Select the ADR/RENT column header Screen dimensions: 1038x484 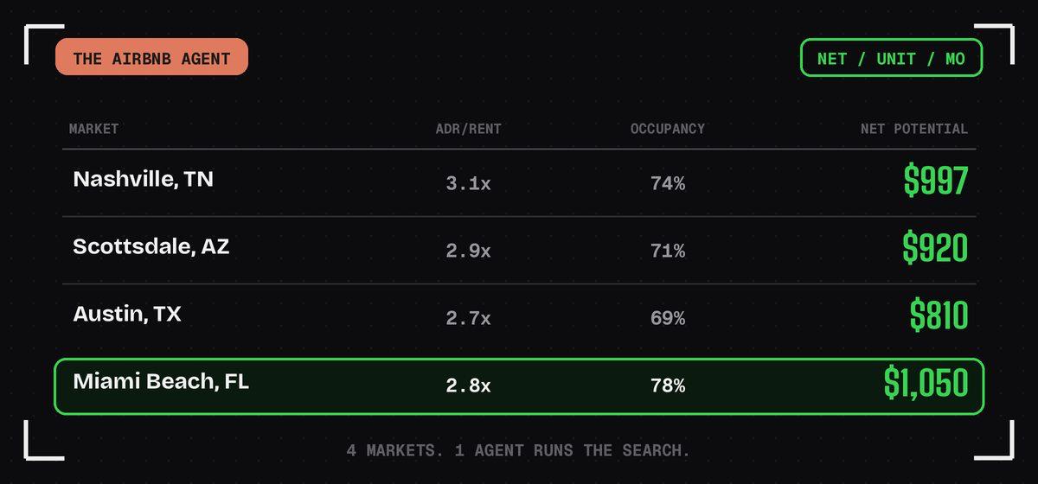[468, 129]
